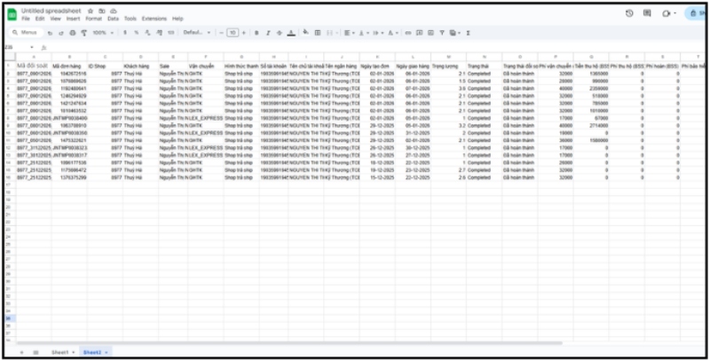710x360 pixels.
Task: Redo the last action
Action: 61,33
